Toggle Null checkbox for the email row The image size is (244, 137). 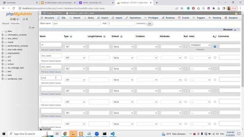[x=186, y=80]
